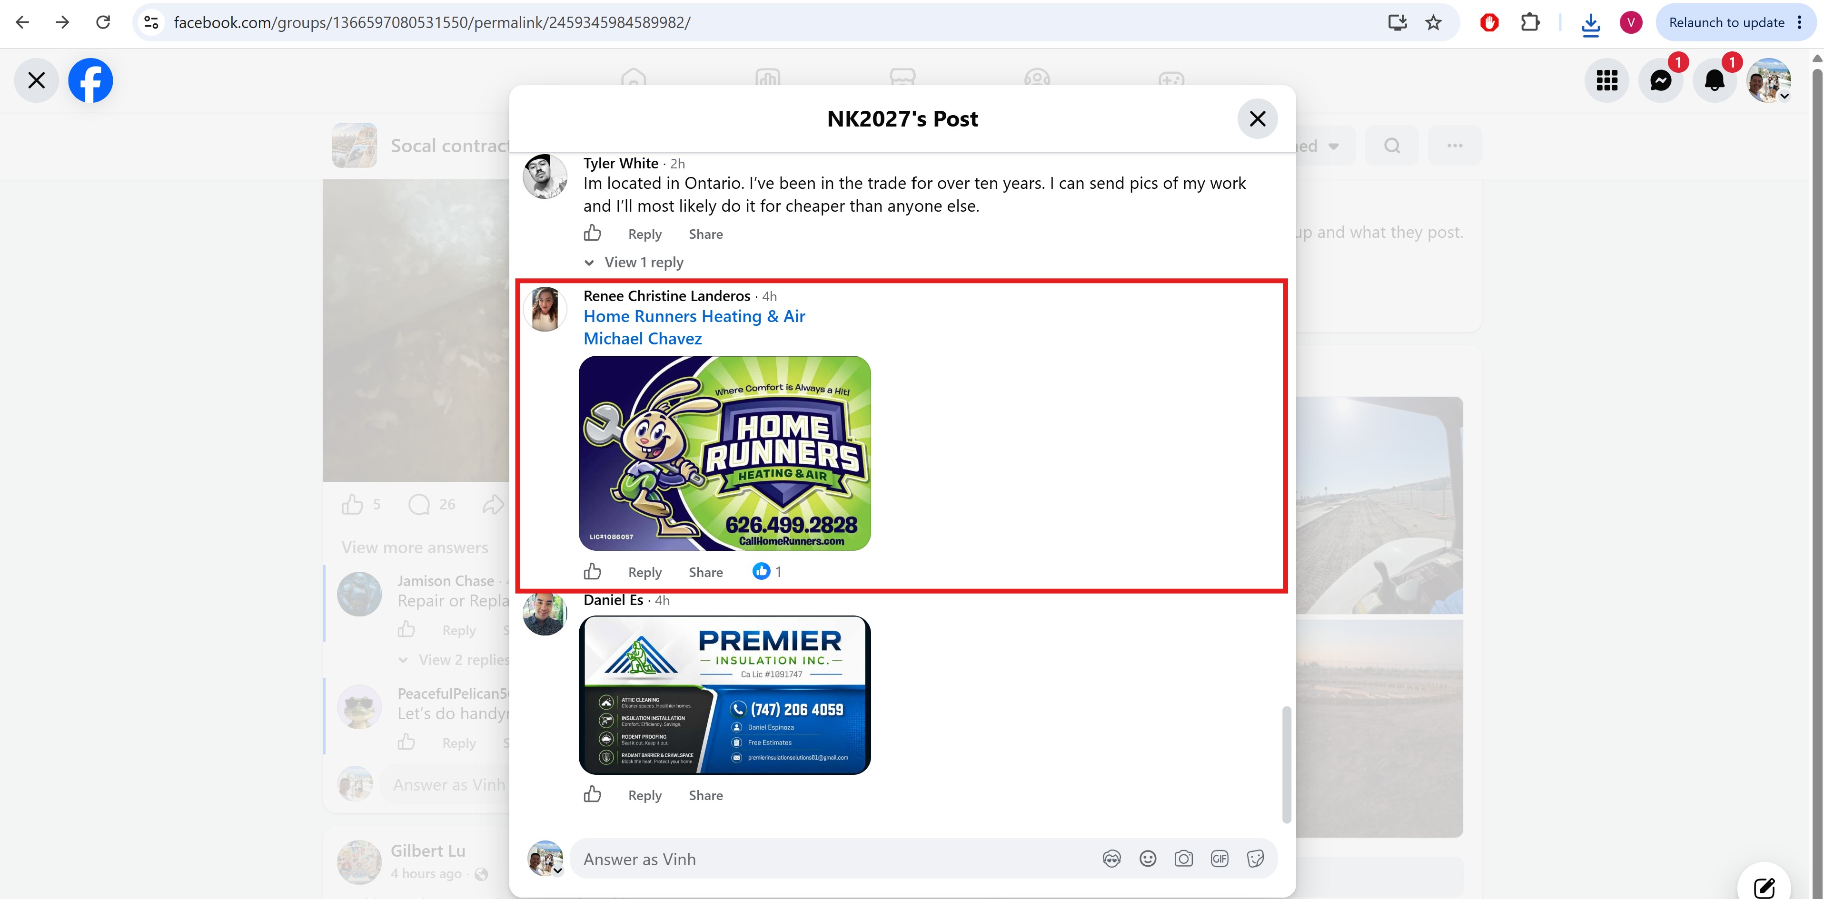
Task: Click the dialog comments scrollbar
Action: coord(1287,764)
